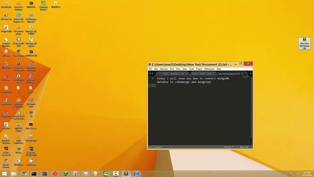
Task: Open the Help menu
Action: click(219, 69)
